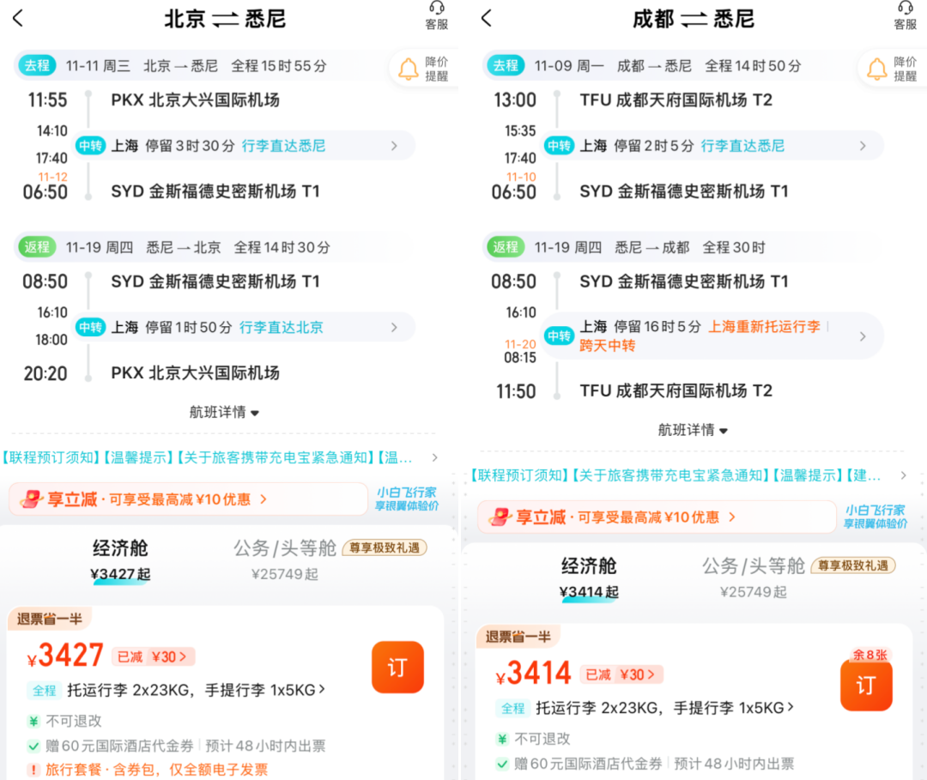Open 客服 support on 成都-悉尼 page
Screen dimensions: 927x780
906,16
